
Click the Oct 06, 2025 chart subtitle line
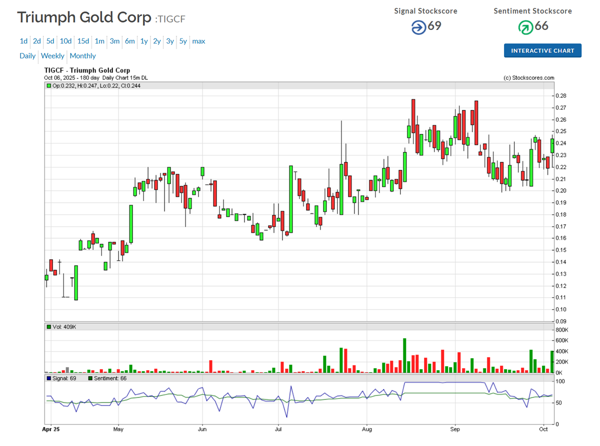[95, 78]
